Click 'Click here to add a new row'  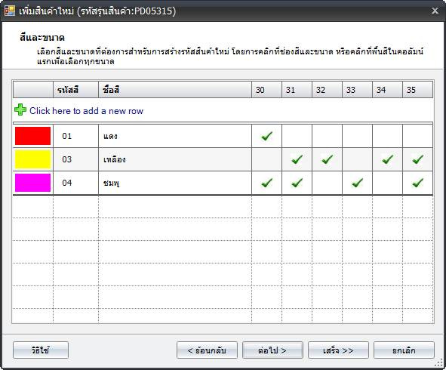point(86,111)
